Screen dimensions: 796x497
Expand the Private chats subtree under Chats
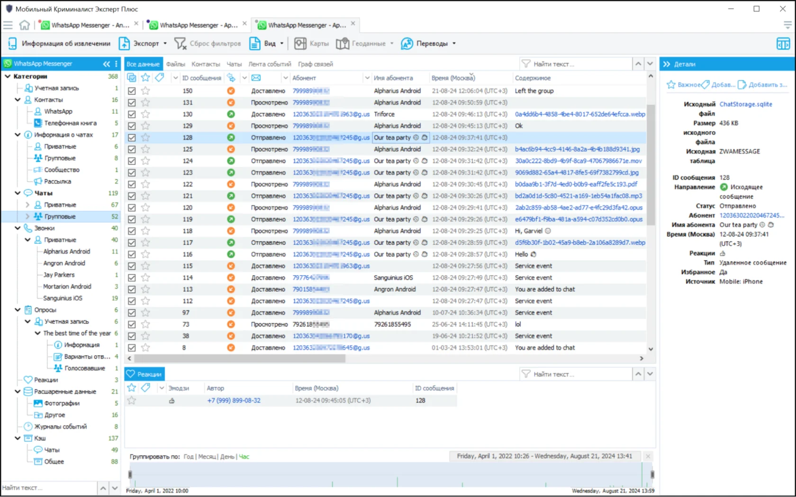coord(27,205)
